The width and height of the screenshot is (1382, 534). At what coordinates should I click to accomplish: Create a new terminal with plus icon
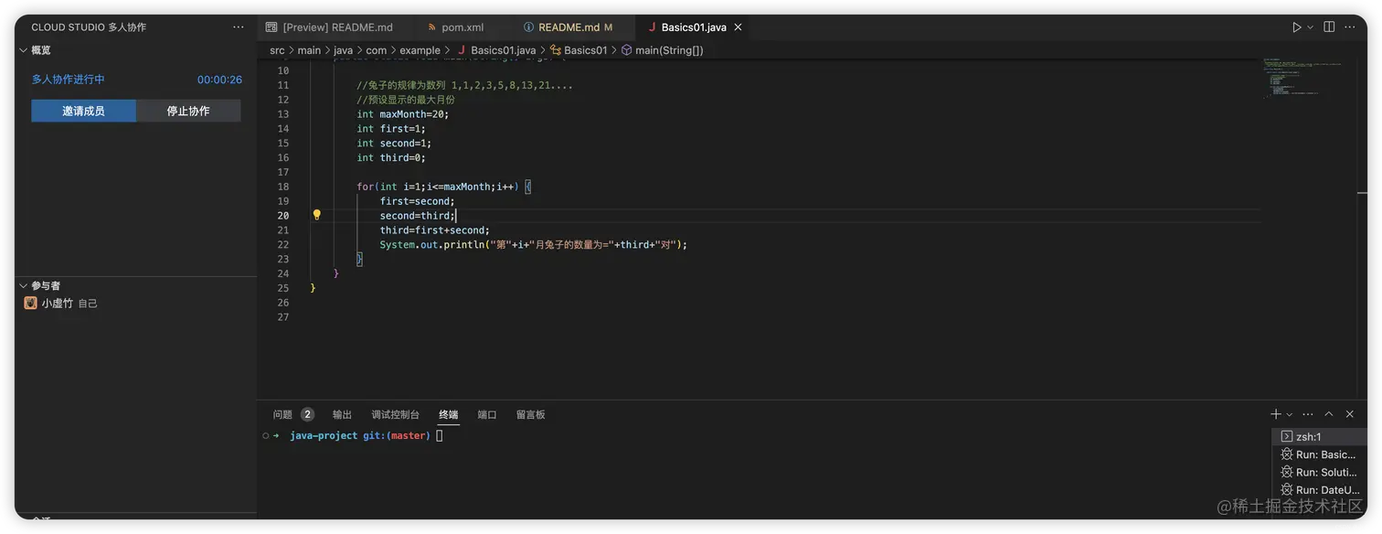pyautogui.click(x=1276, y=414)
